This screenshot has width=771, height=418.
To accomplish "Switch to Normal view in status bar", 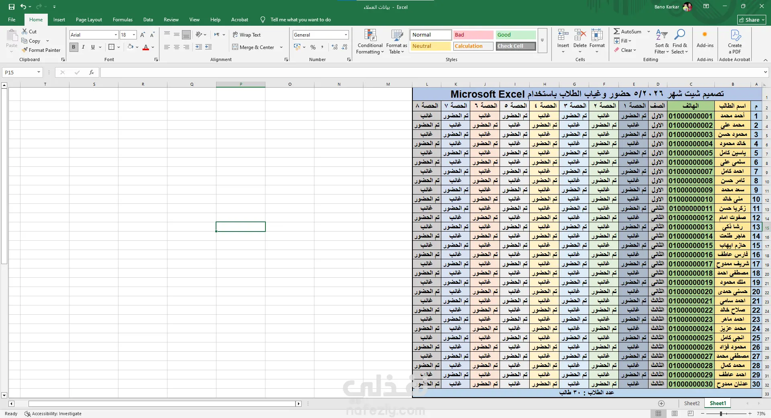I will tap(658, 414).
